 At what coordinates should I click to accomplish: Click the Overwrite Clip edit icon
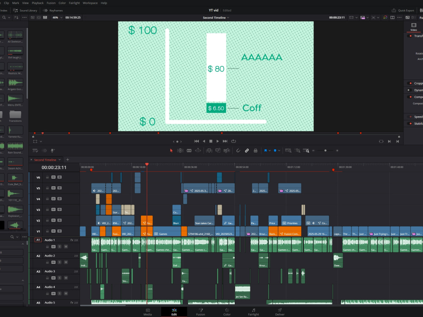pos(218,151)
